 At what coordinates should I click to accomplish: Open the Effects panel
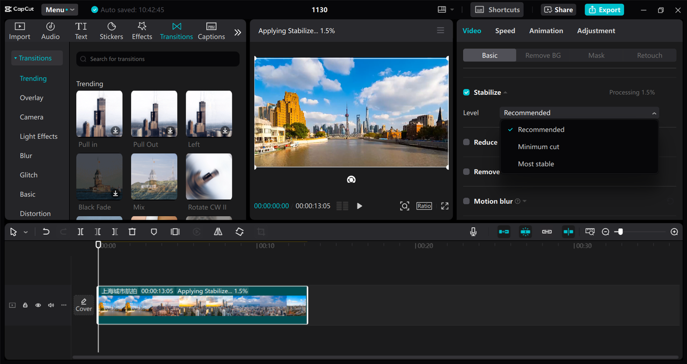coord(142,31)
